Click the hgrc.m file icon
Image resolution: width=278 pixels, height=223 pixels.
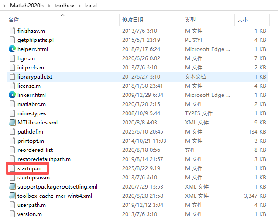pyautogui.click(x=12, y=58)
